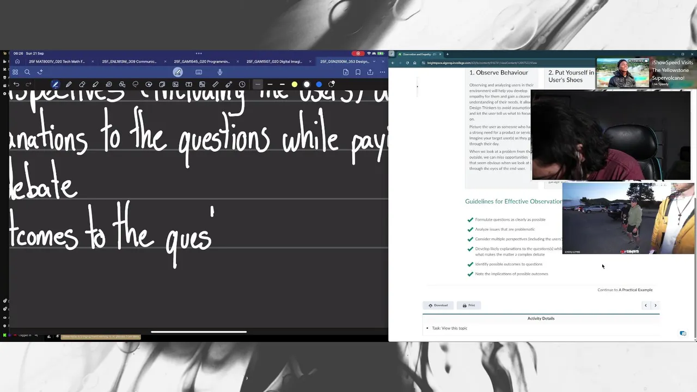
Task: Open the chat bubble icon at page corner
Action: point(683,333)
